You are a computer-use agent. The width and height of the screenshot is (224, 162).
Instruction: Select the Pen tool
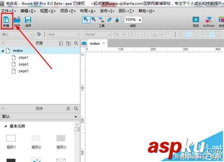tap(109, 20)
